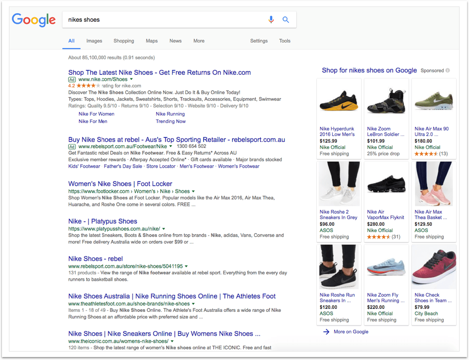
Task: Open Nike For Women sitelink
Action: (96, 114)
